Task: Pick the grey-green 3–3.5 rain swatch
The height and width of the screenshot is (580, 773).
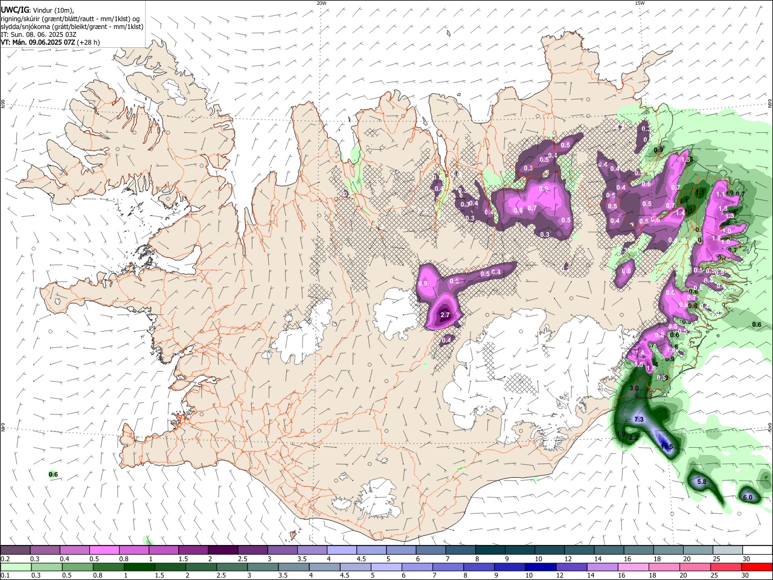Action: coord(262,567)
